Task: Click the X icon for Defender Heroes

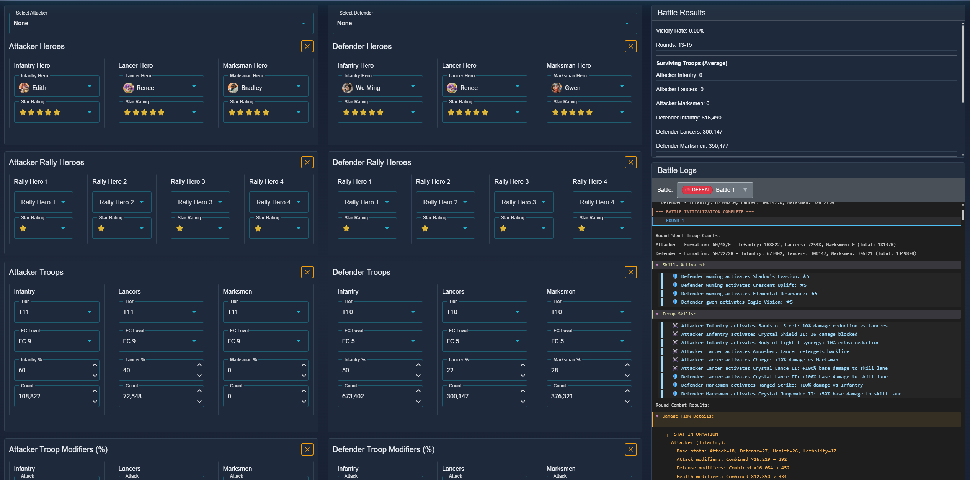Action: (x=630, y=46)
